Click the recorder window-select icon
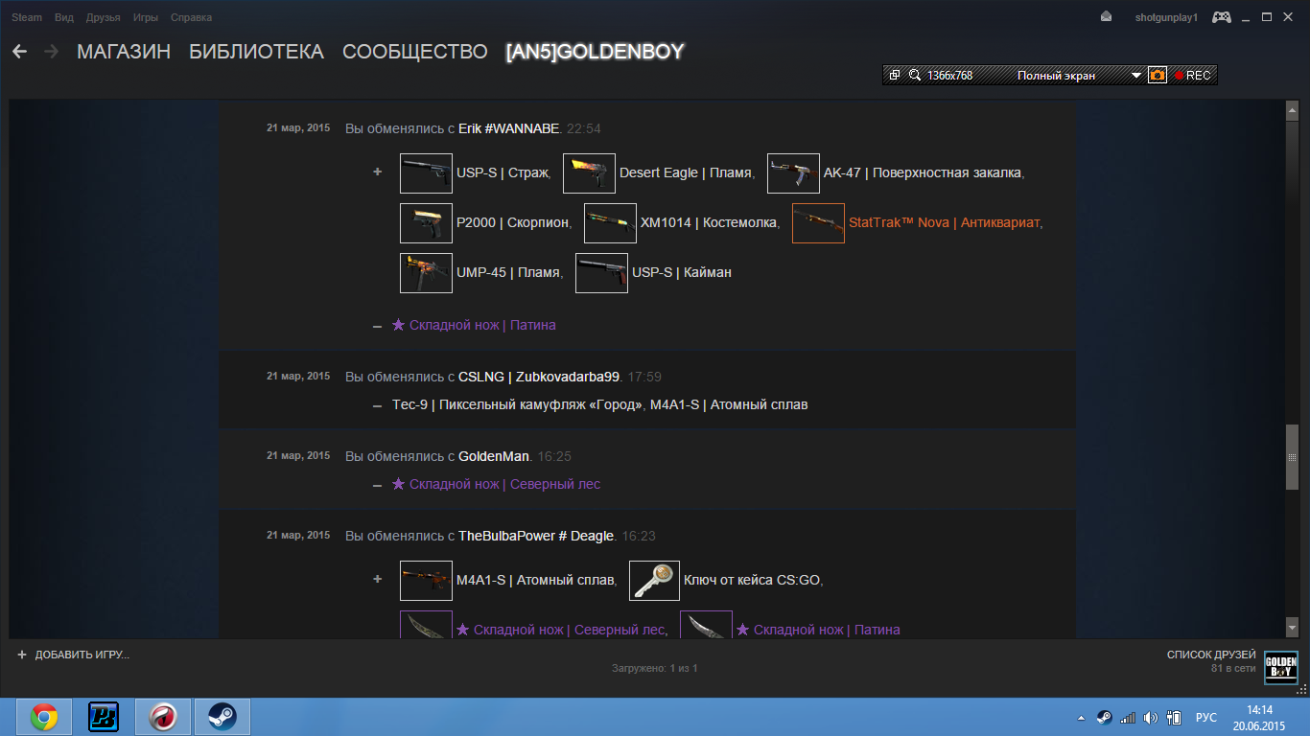This screenshot has width=1310, height=736. click(894, 75)
